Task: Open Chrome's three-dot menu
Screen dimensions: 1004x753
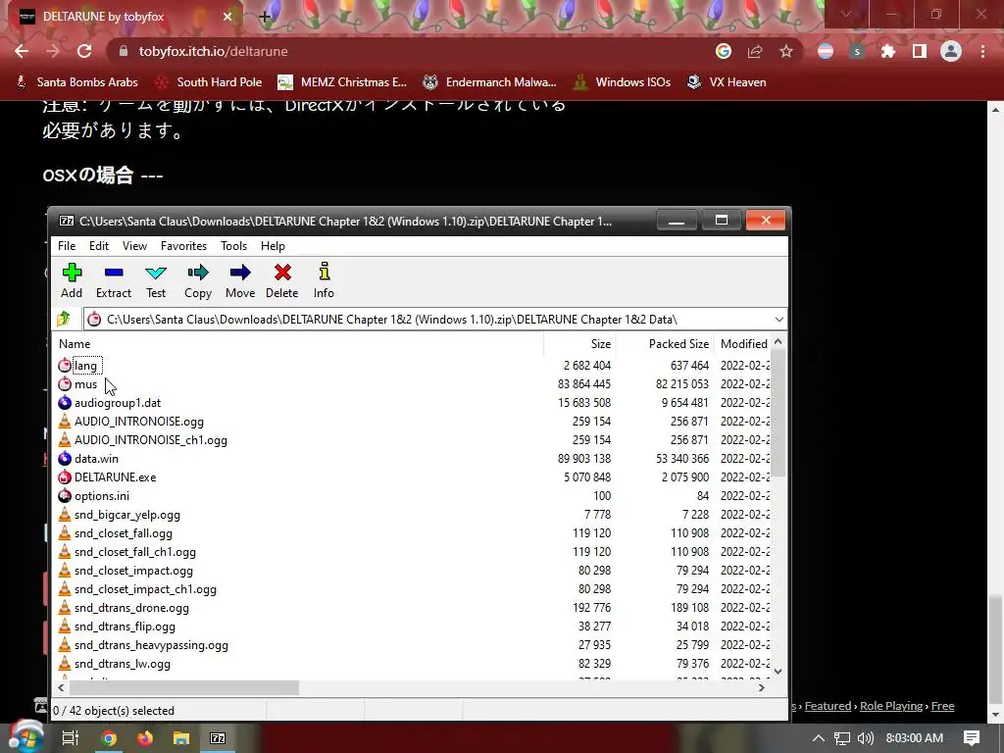Action: tap(982, 51)
